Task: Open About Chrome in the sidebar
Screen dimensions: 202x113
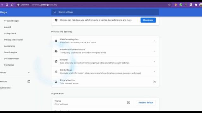Action: pyautogui.click(x=5, y=88)
